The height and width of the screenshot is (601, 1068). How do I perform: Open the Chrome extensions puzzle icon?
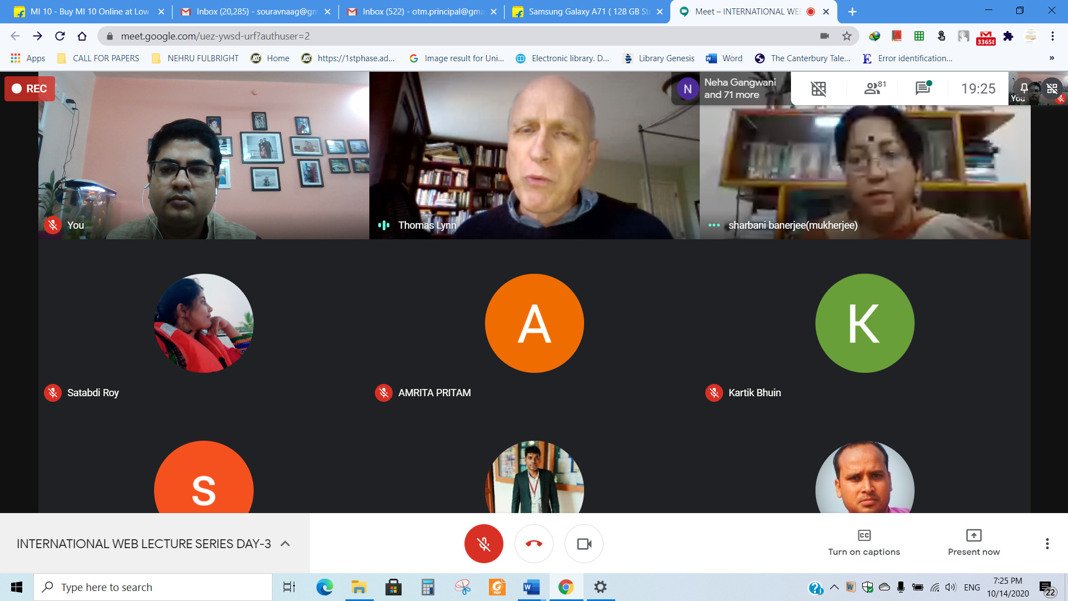(x=1008, y=36)
